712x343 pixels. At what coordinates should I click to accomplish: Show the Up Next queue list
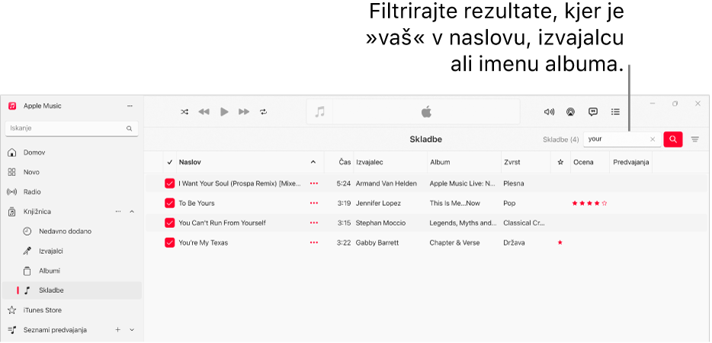click(615, 112)
